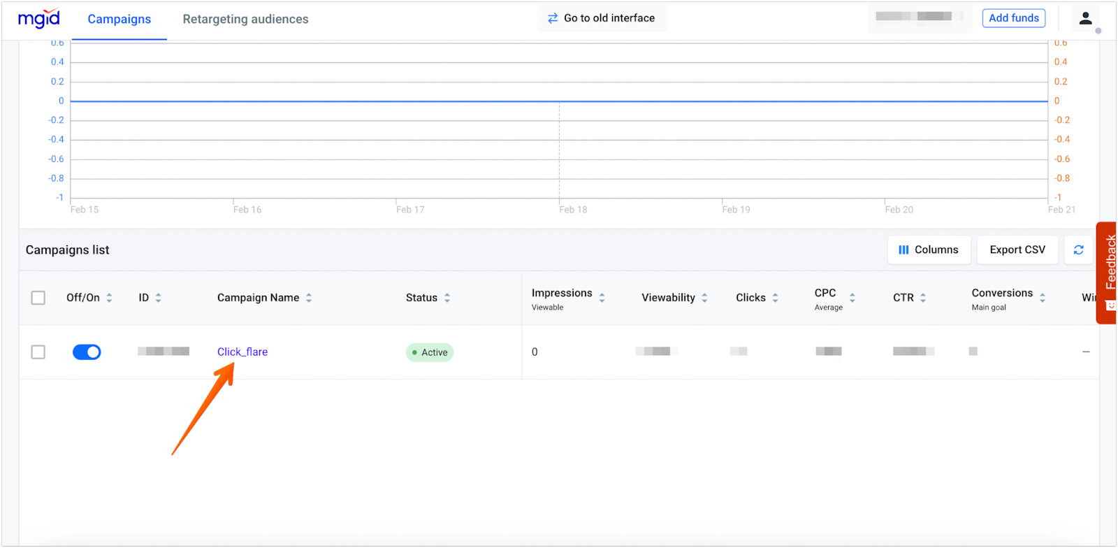This screenshot has height=548, width=1118.
Task: Click the mgid logo
Action: coord(39,19)
